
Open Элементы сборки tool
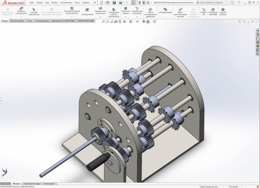126,11
